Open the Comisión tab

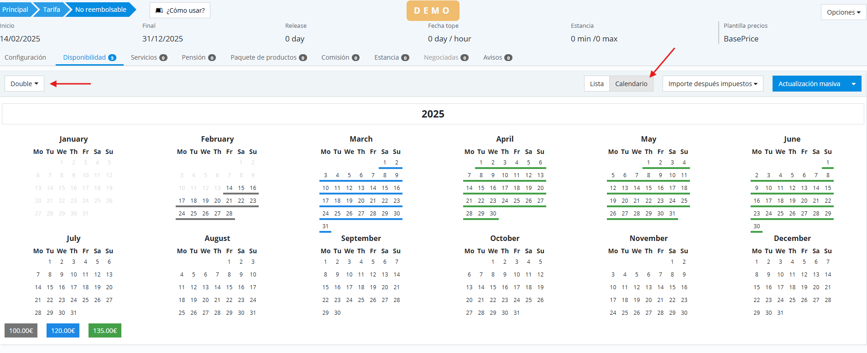click(340, 57)
